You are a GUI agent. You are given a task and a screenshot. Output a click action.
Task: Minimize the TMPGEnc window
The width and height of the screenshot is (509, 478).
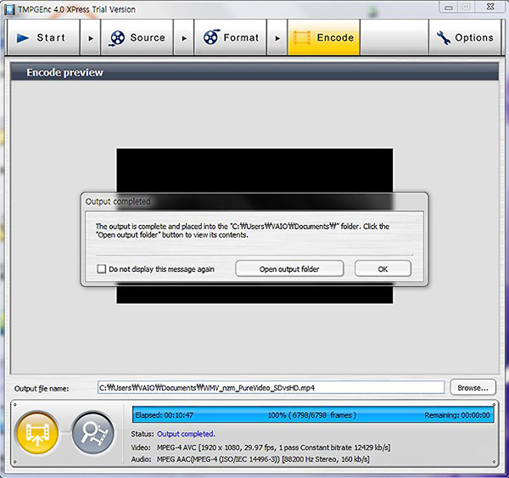click(x=449, y=7)
